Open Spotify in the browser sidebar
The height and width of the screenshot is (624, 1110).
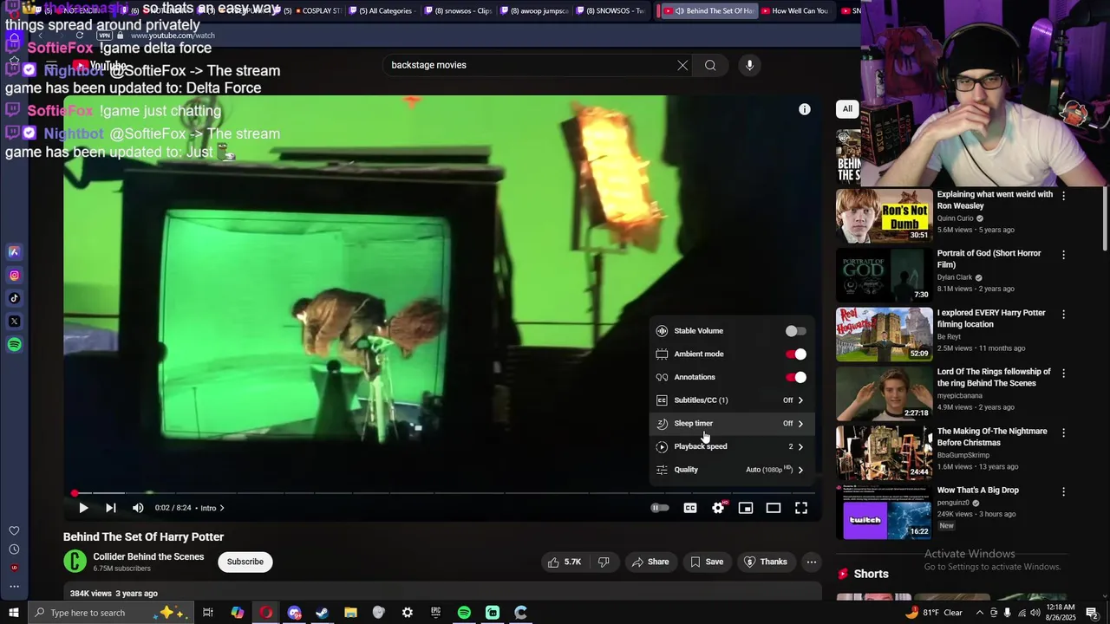[14, 345]
